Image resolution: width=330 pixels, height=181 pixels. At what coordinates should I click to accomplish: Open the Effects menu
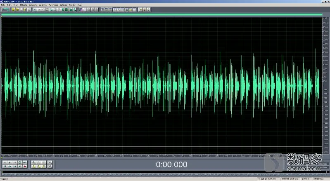click(x=23, y=5)
